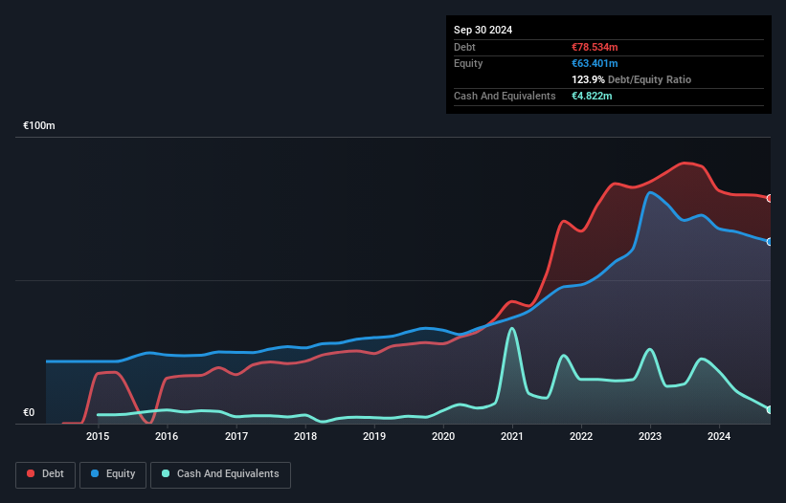
Task: Toggle the Debt series legend button
Action: click(46, 474)
